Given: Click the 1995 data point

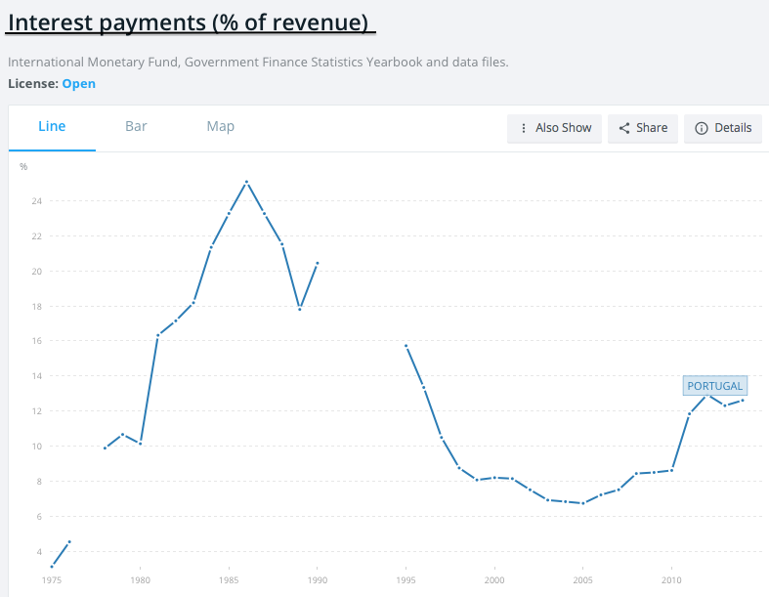Looking at the screenshot, I should [x=406, y=346].
